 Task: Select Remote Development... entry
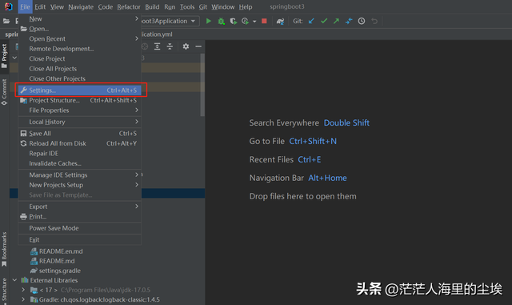[80, 49]
